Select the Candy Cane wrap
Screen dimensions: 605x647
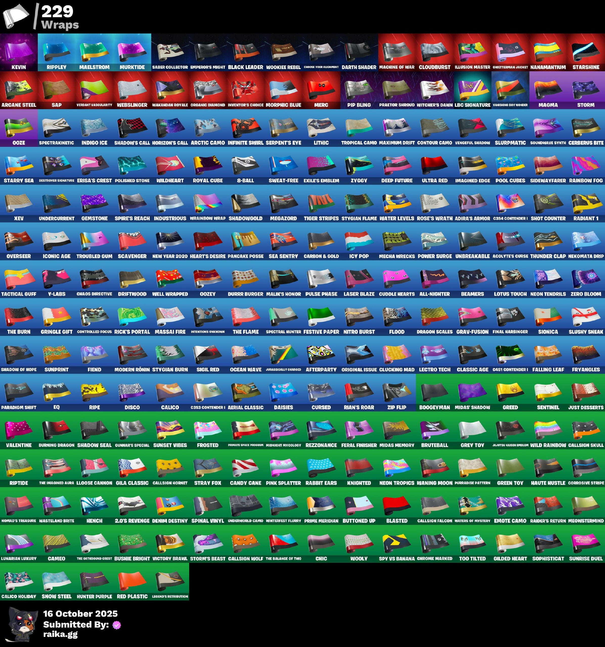(245, 467)
